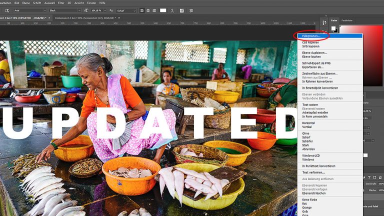Open the Filter menu
384x216 pixels.
(x=61, y=3)
